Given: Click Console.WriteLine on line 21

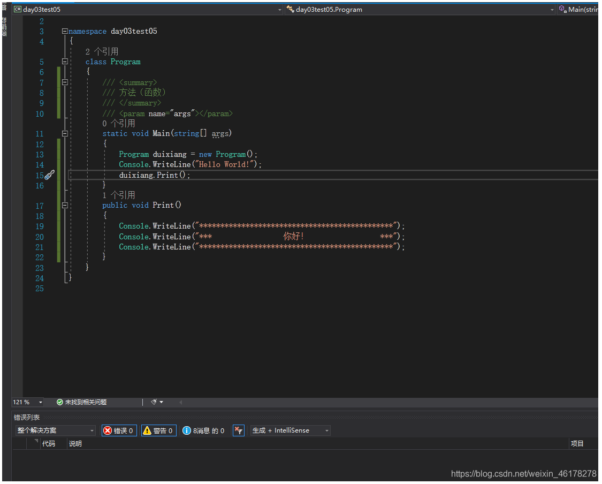Looking at the screenshot, I should click(x=155, y=247).
